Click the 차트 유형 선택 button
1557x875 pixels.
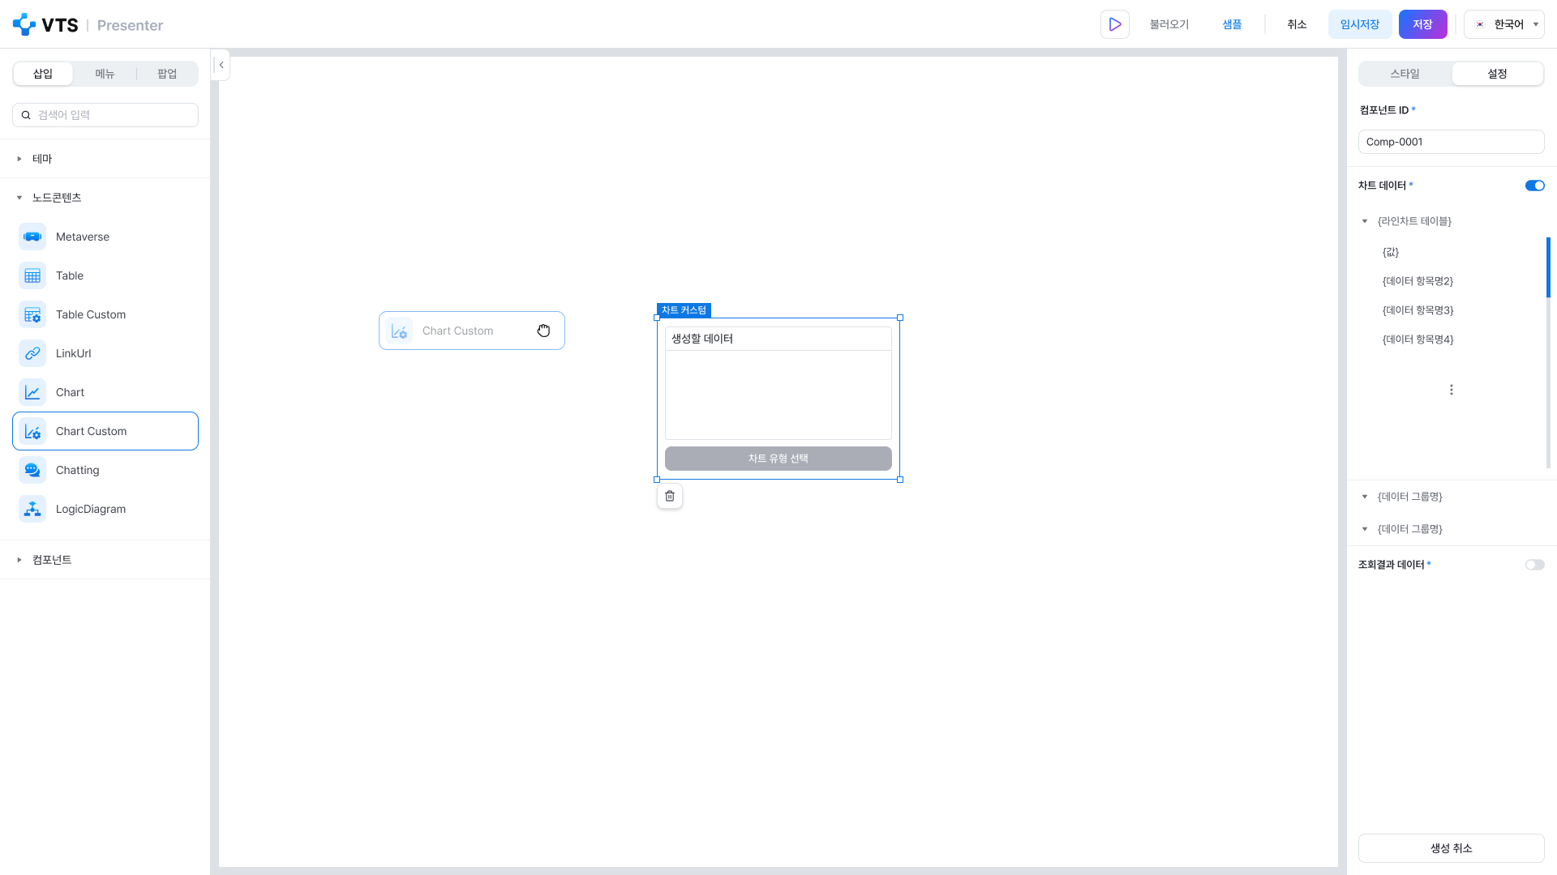[x=778, y=459]
